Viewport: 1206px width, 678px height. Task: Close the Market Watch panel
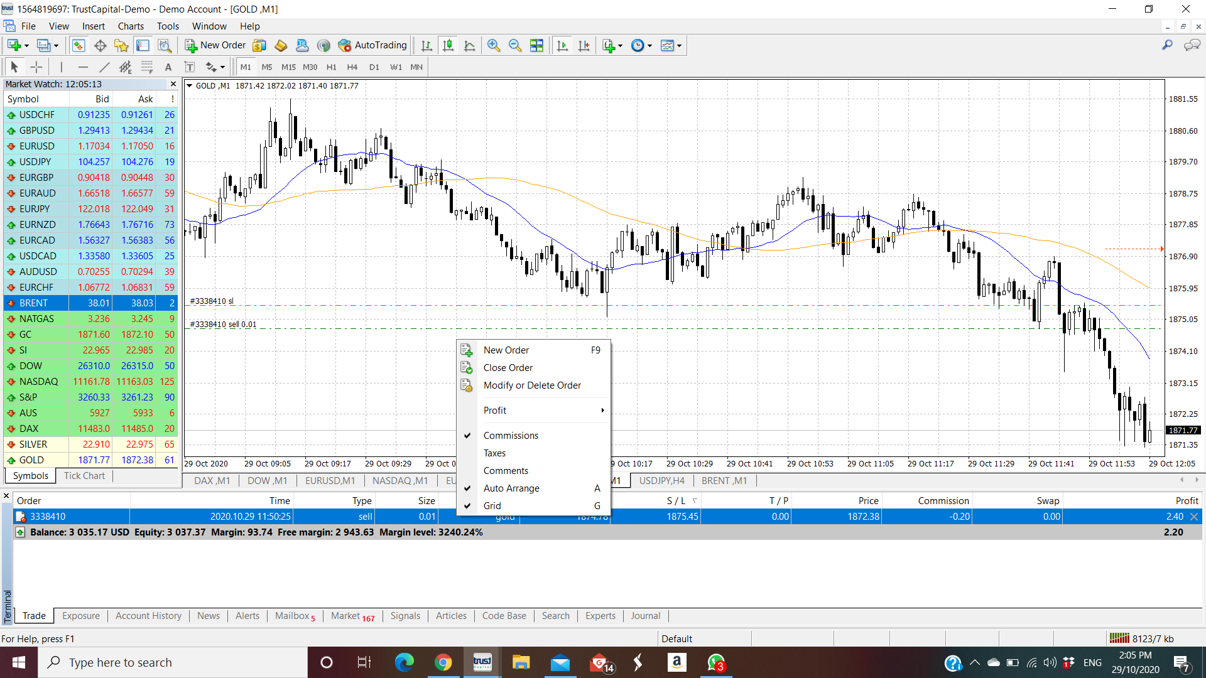tap(173, 83)
